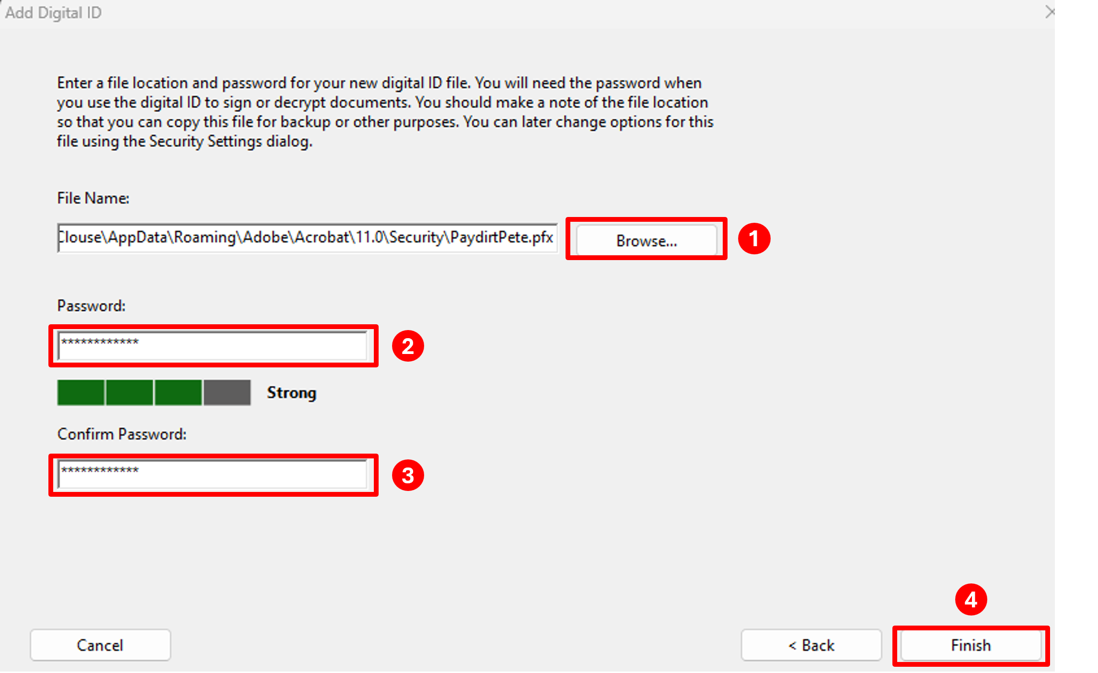The image size is (1098, 673).
Task: Click the Browse... button
Action: [x=646, y=240]
